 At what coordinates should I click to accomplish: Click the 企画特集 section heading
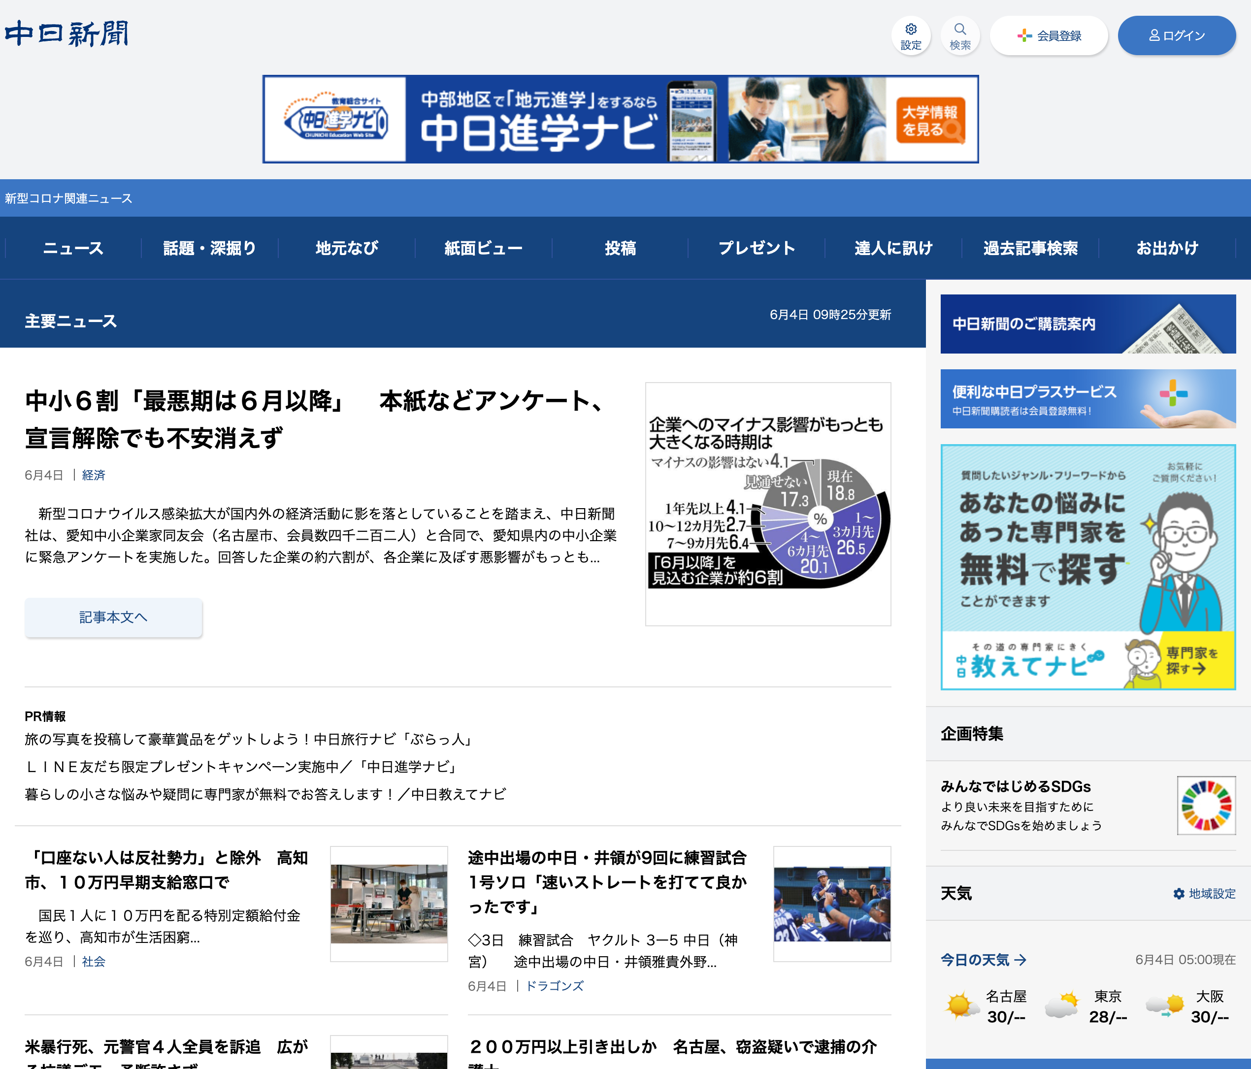tap(972, 733)
